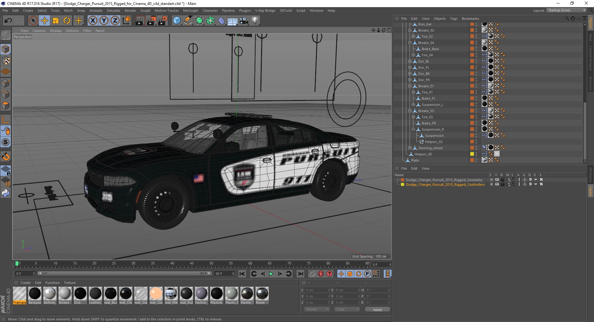Select the mat_Plat material thumbnail
This screenshot has height=322, width=594.
pyautogui.click(x=171, y=295)
